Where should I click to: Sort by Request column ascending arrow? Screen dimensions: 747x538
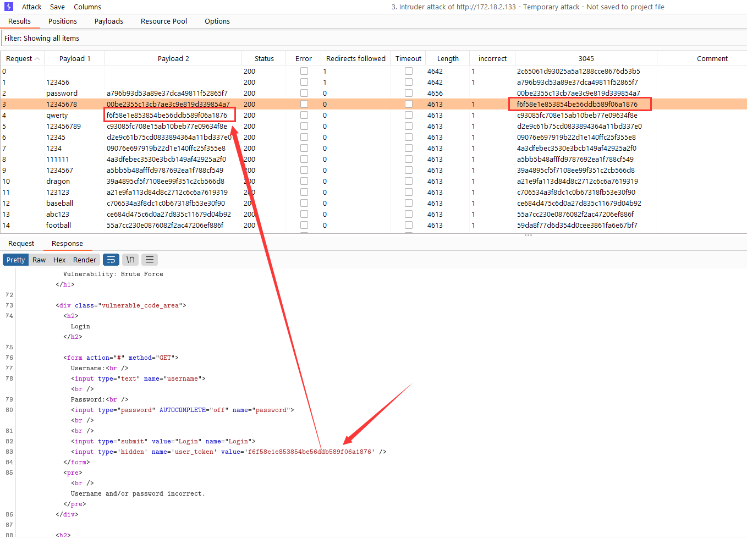[37, 59]
